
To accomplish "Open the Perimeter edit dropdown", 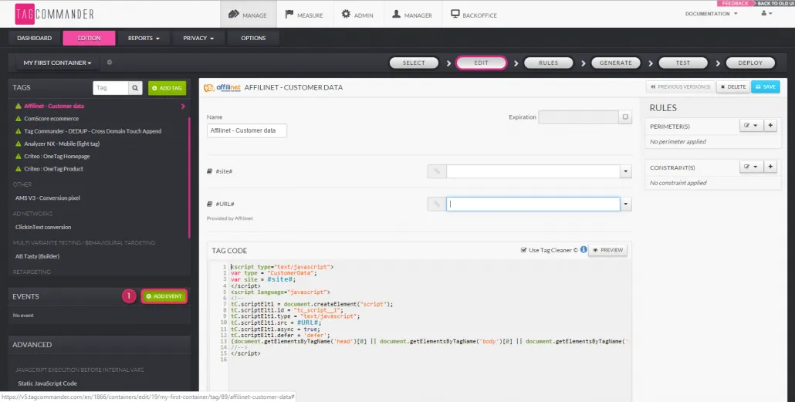I will 750,125.
